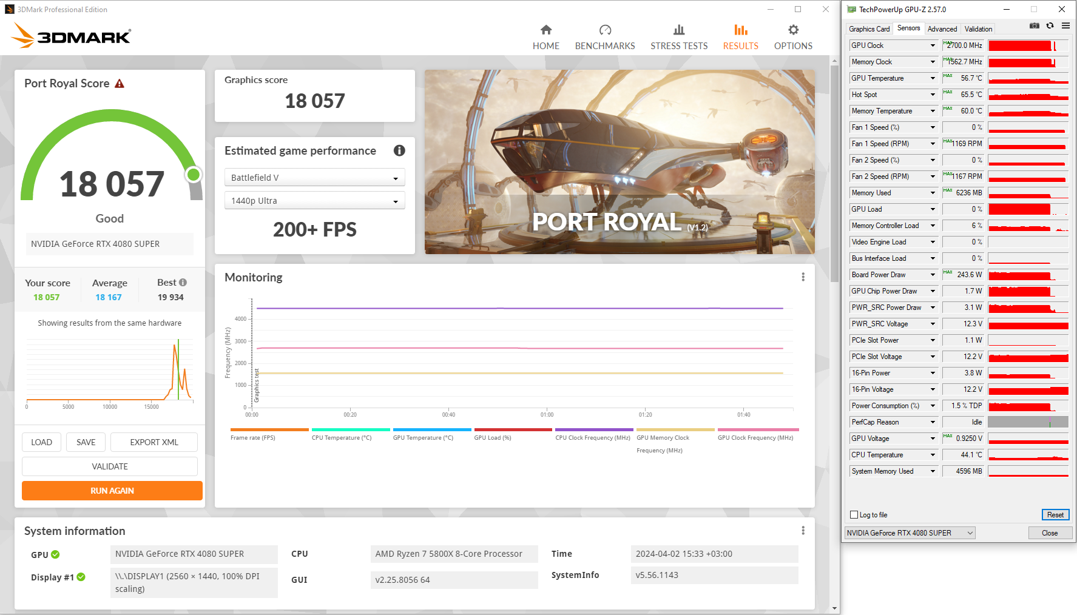Switch to the Graphics Card tab
This screenshot has width=1077, height=615.
(869, 29)
